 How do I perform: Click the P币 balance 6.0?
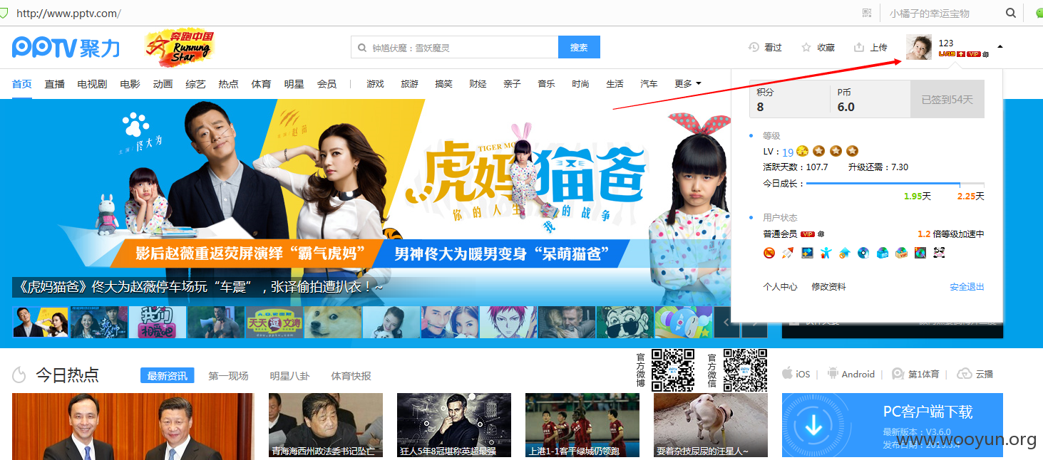coord(846,107)
